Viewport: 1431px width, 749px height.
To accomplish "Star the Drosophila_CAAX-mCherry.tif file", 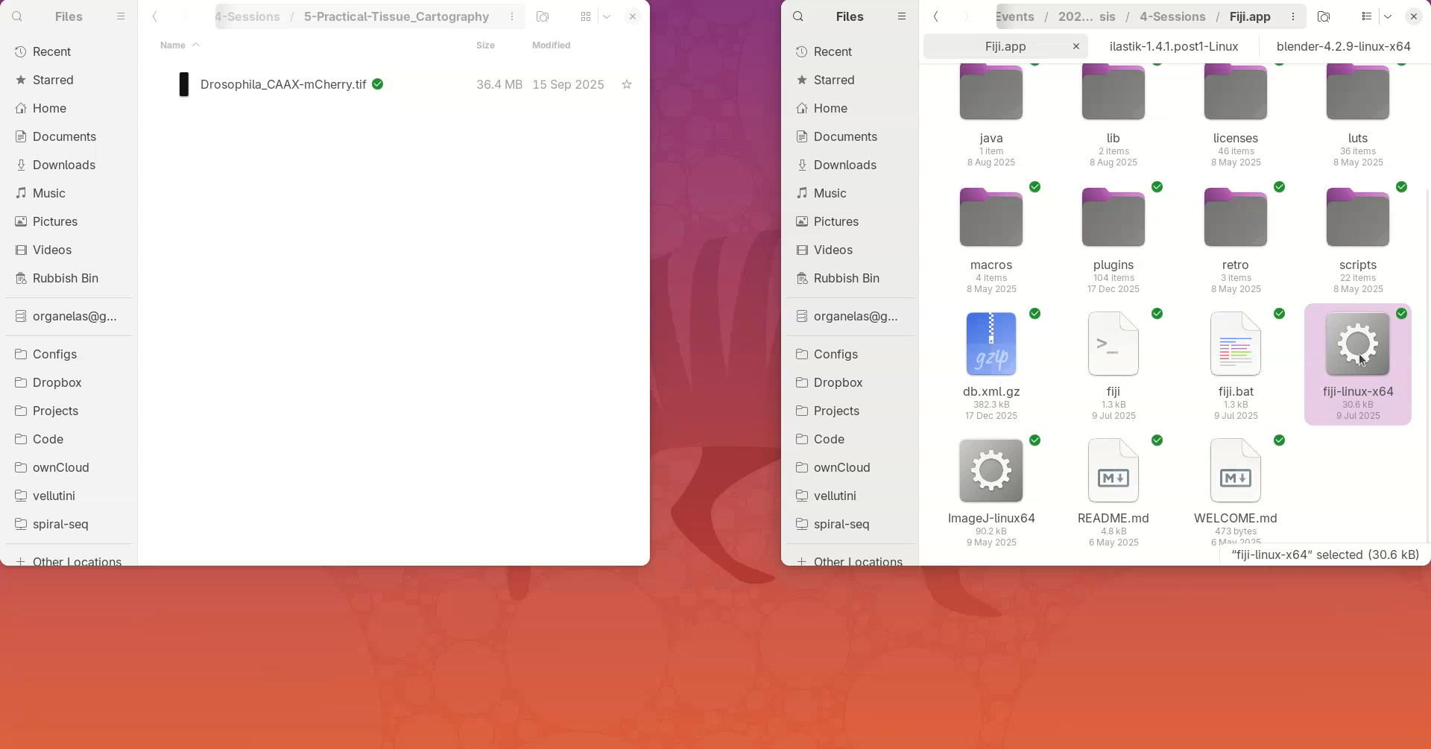I will [x=627, y=85].
